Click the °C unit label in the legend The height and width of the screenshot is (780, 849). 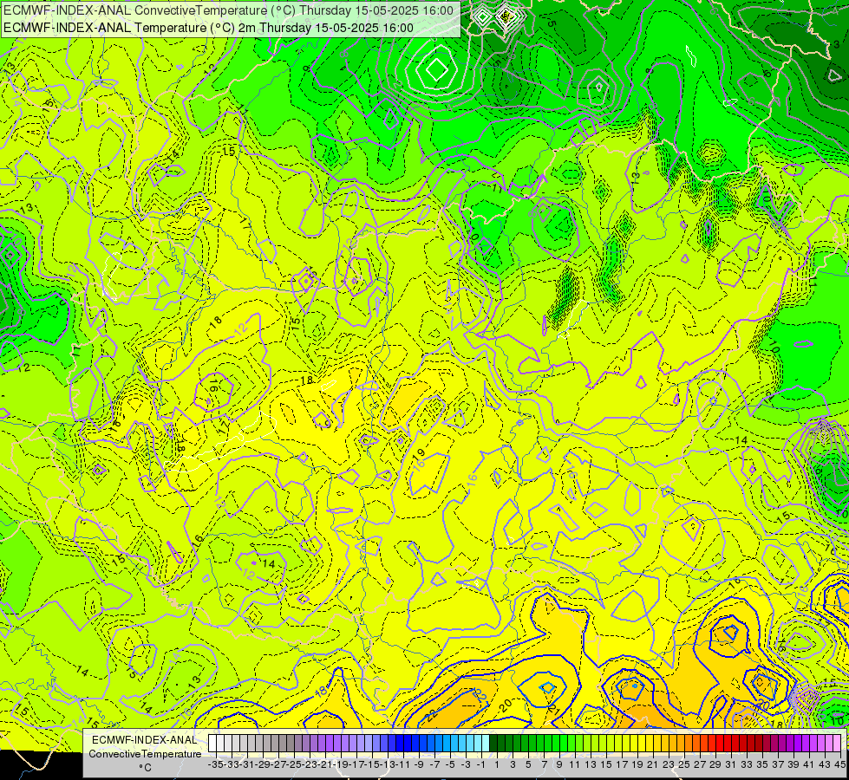coord(145,767)
